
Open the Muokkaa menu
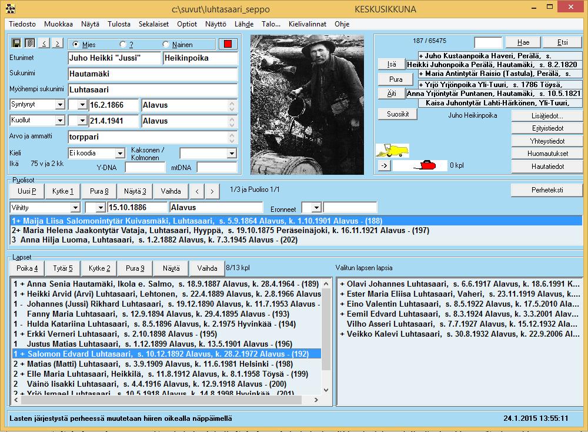pyautogui.click(x=58, y=24)
